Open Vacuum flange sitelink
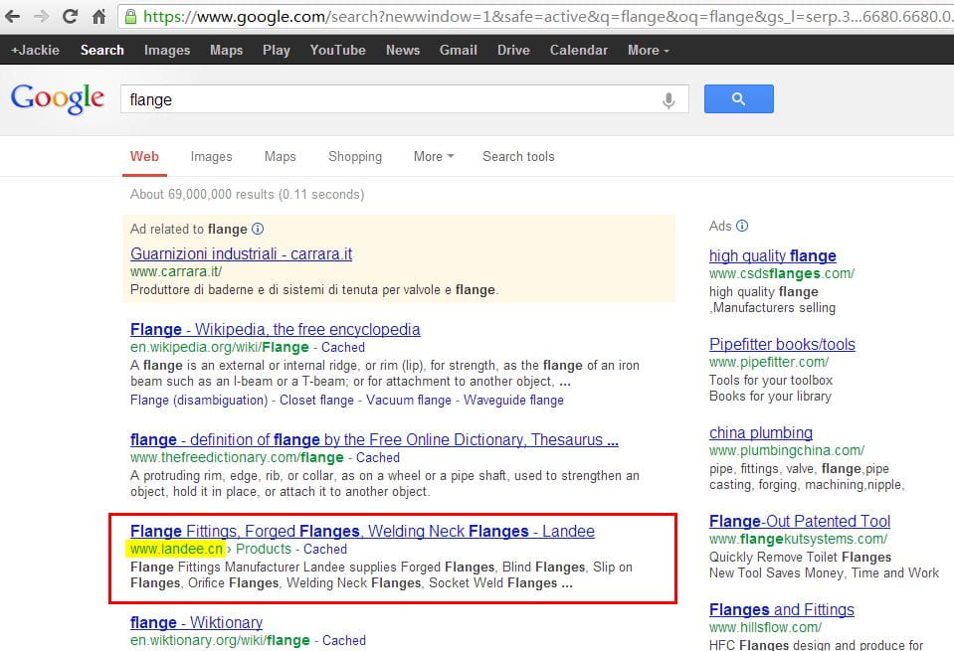Screen dimensions: 954x651 point(409,400)
